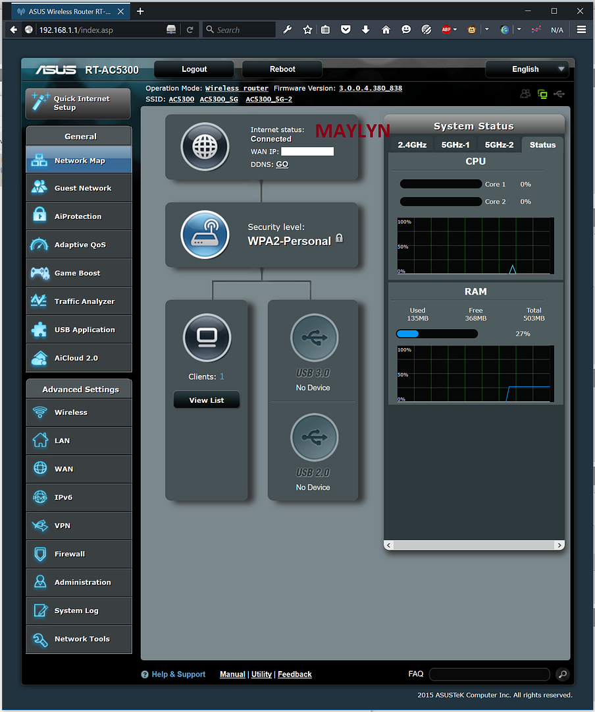
Task: Click the RAM usage progress bar
Action: tap(437, 334)
